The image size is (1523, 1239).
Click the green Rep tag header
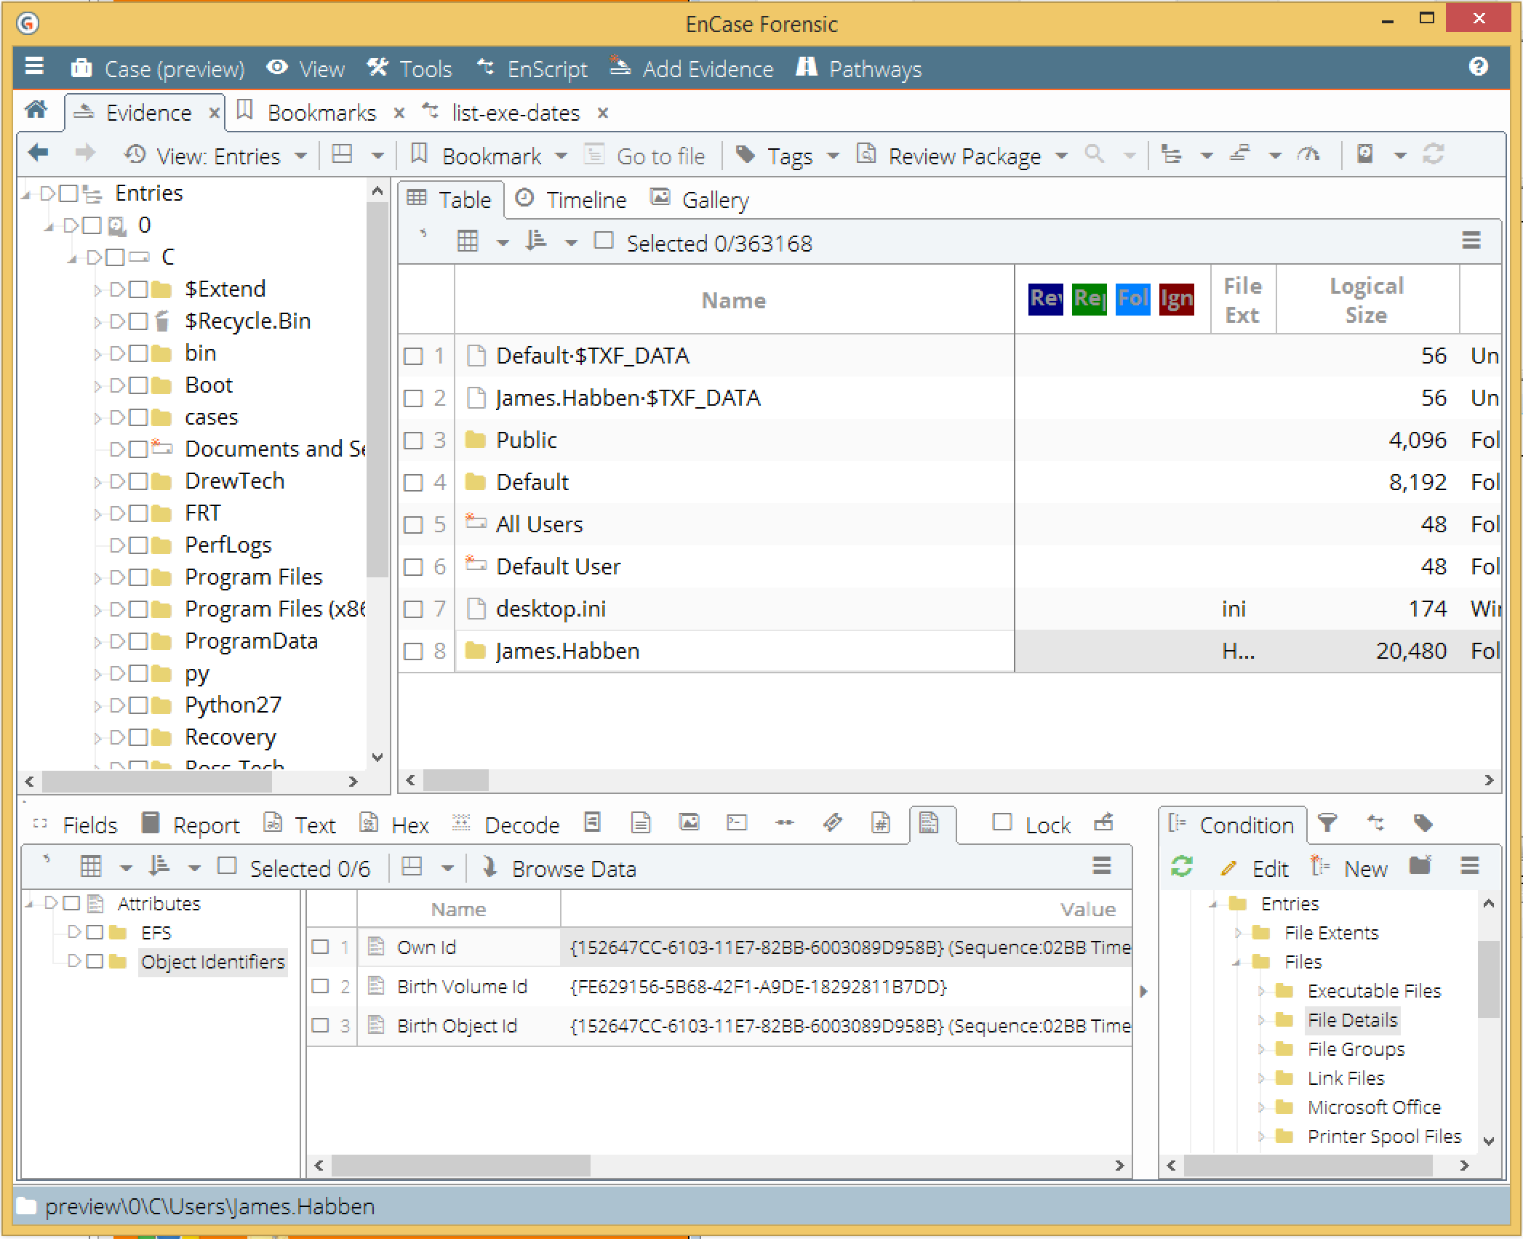pyautogui.click(x=1090, y=299)
